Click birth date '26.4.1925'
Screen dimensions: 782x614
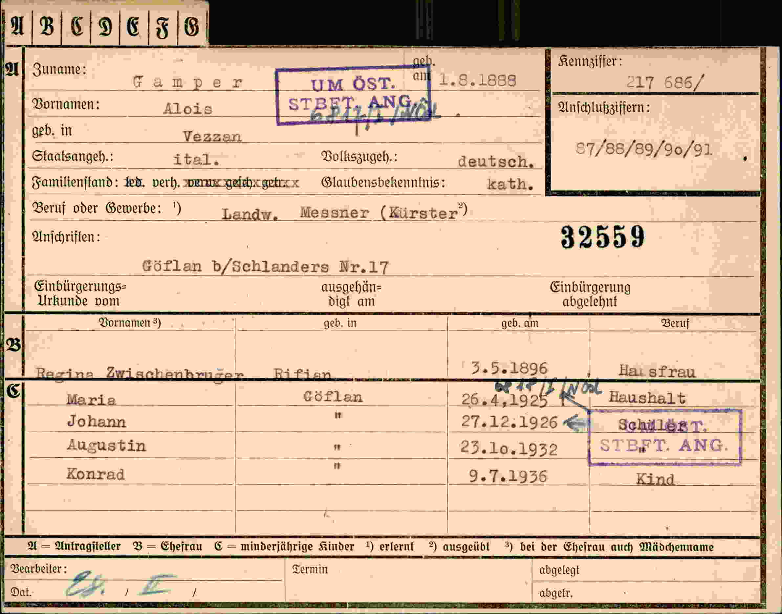point(505,399)
